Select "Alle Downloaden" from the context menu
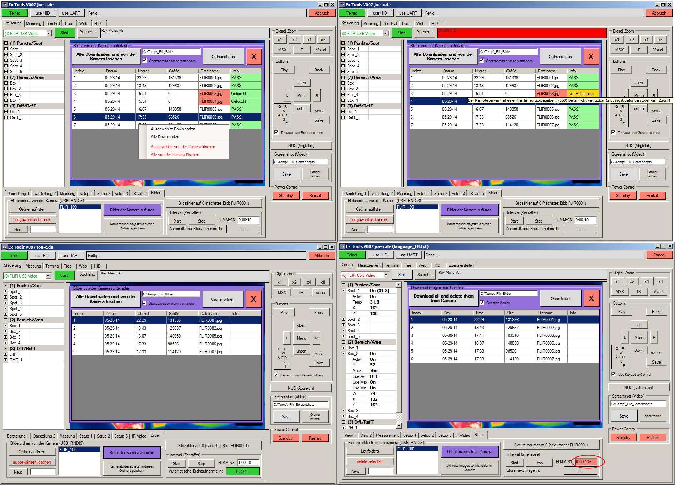 click(x=165, y=137)
